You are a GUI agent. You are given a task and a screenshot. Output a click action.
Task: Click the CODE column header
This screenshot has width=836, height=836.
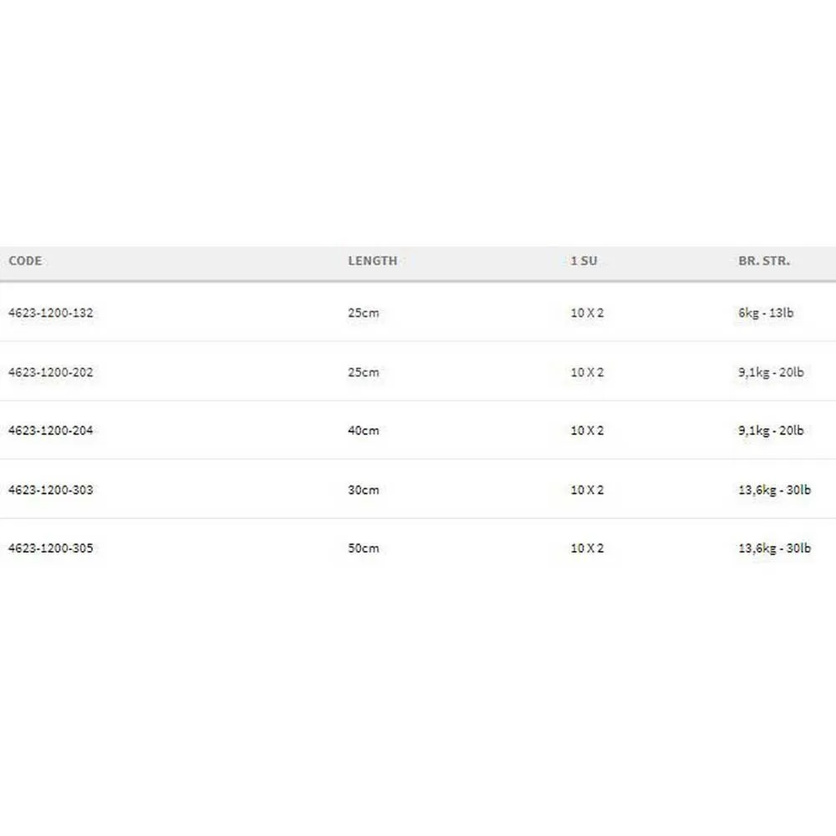[25, 261]
